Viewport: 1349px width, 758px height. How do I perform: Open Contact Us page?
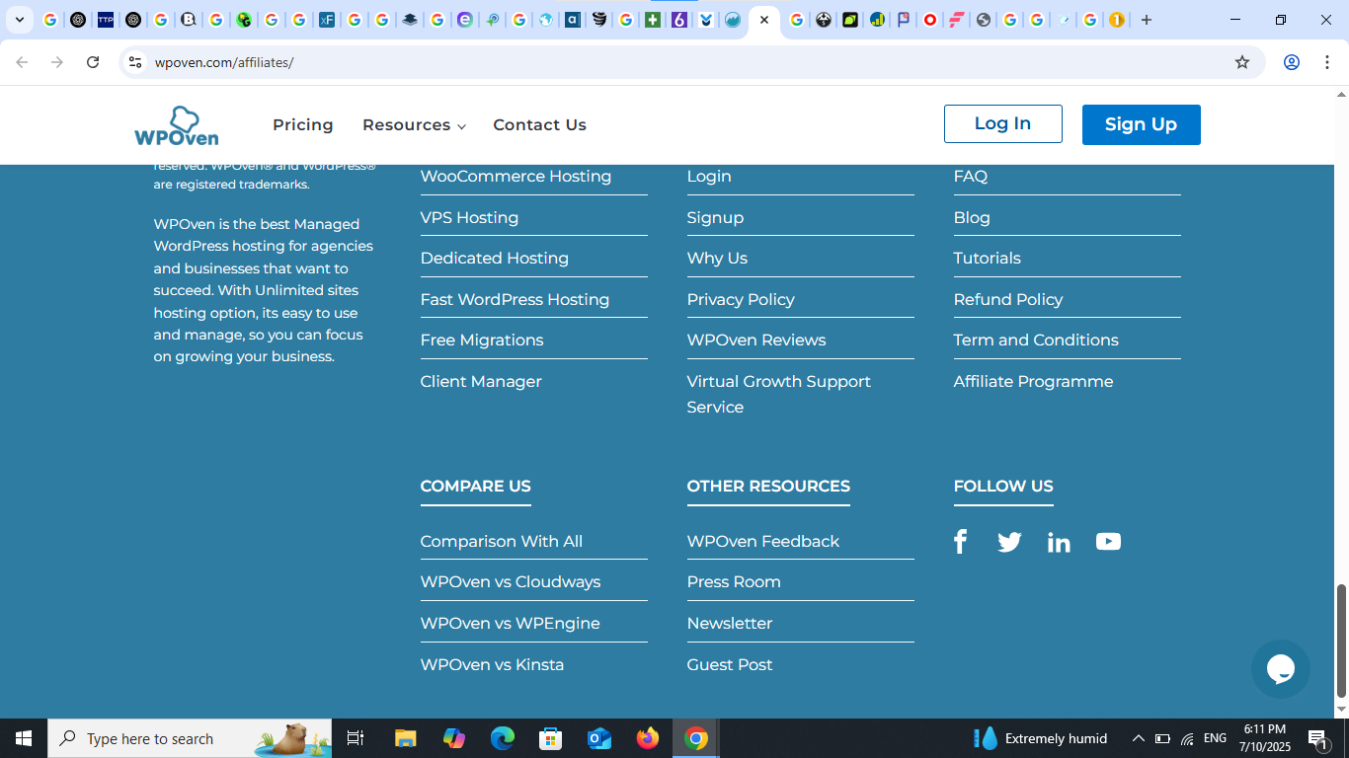point(539,125)
